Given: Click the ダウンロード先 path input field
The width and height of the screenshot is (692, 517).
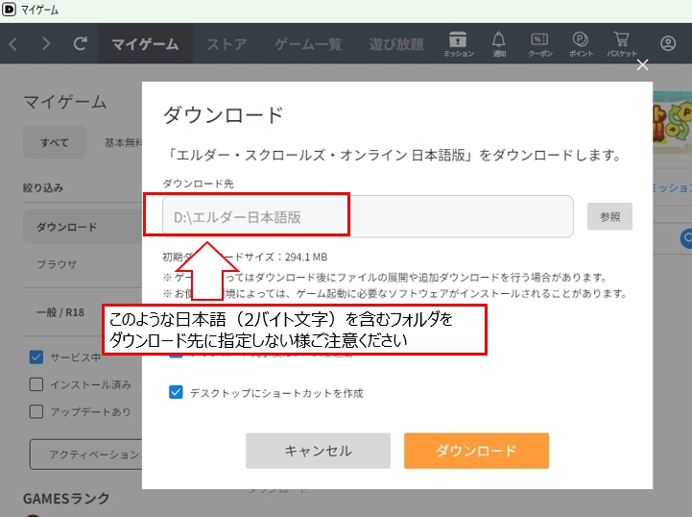Looking at the screenshot, I should [x=368, y=216].
